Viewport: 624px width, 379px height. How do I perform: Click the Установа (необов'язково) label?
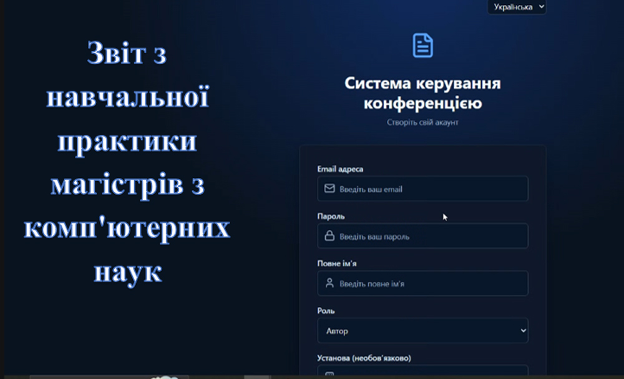pyautogui.click(x=364, y=358)
